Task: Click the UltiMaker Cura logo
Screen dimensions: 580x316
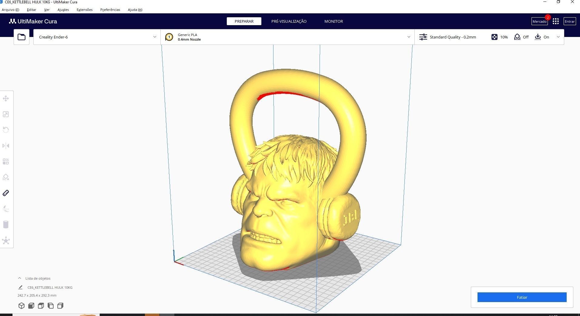Action: pos(33,21)
